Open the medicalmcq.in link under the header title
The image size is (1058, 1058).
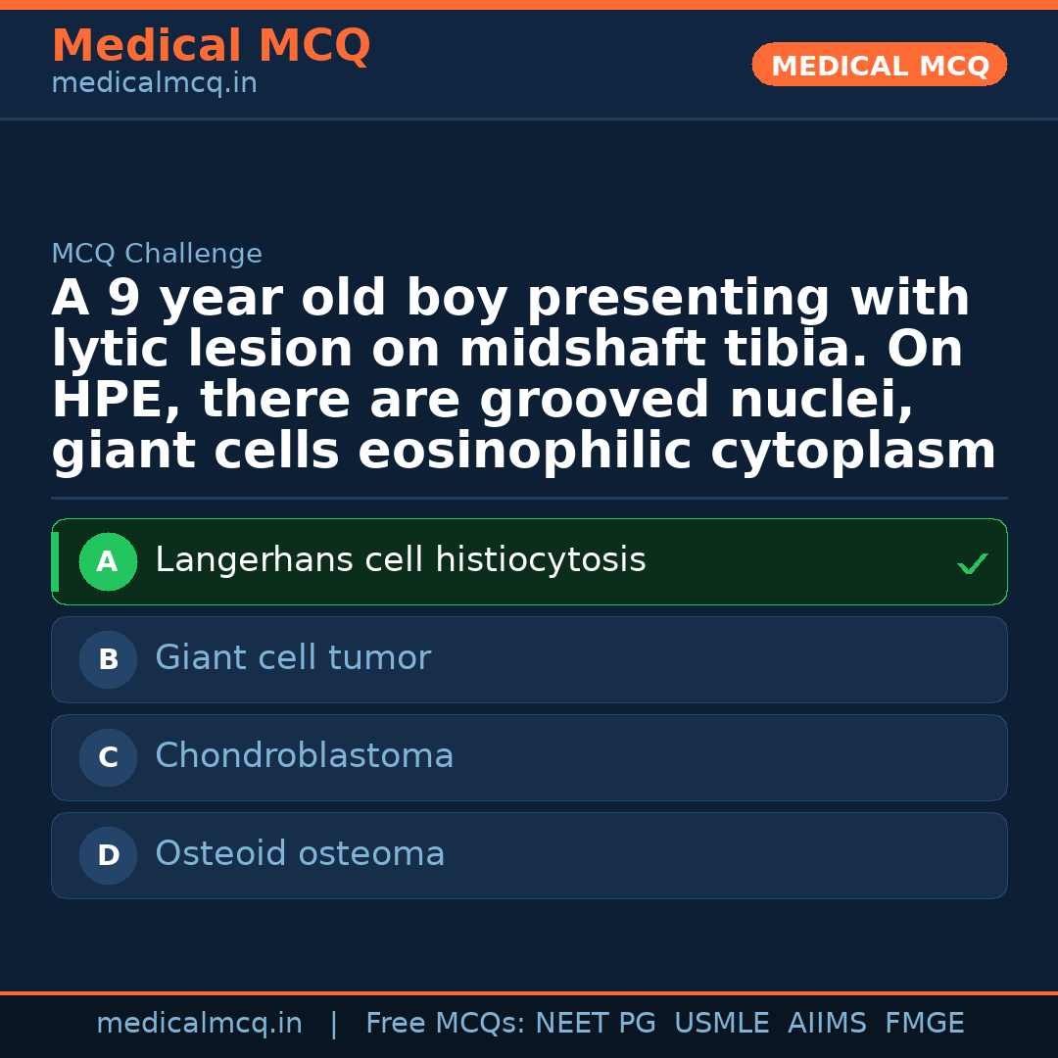tap(154, 84)
